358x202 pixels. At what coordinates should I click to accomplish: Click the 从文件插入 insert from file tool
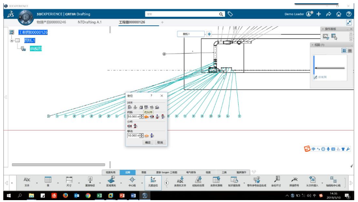tap(312, 182)
